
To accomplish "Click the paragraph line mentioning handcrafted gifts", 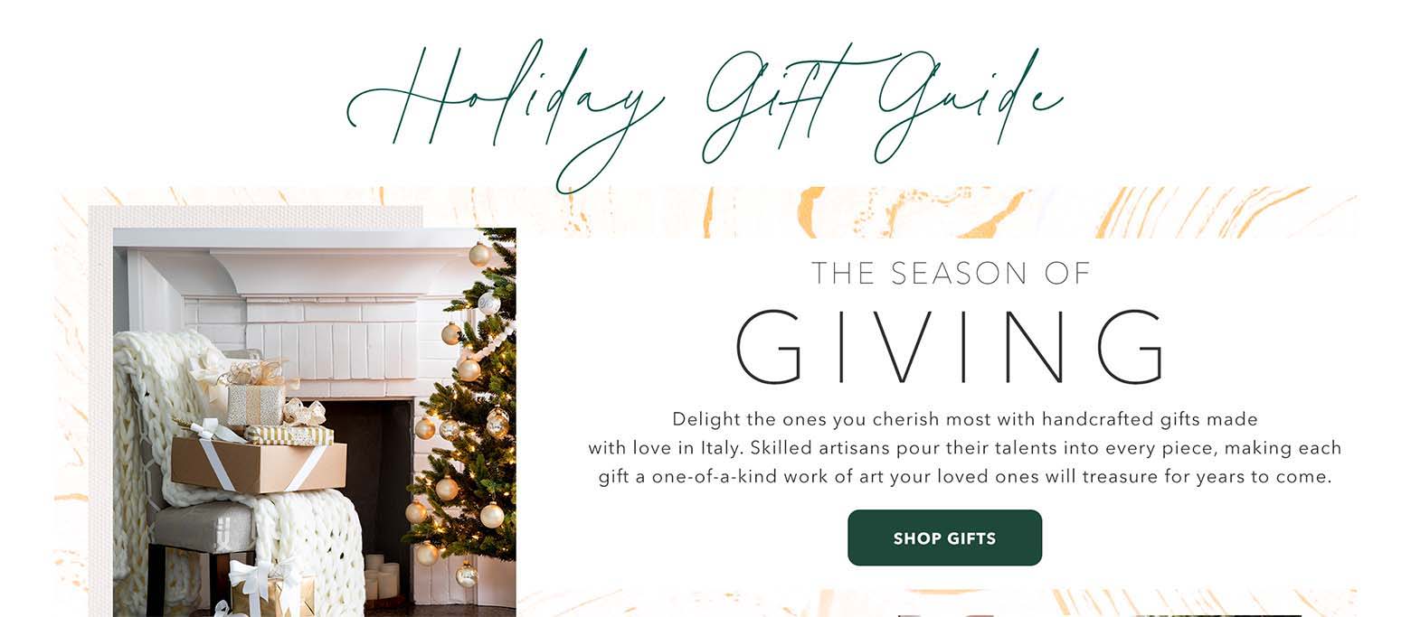I will [x=964, y=419].
